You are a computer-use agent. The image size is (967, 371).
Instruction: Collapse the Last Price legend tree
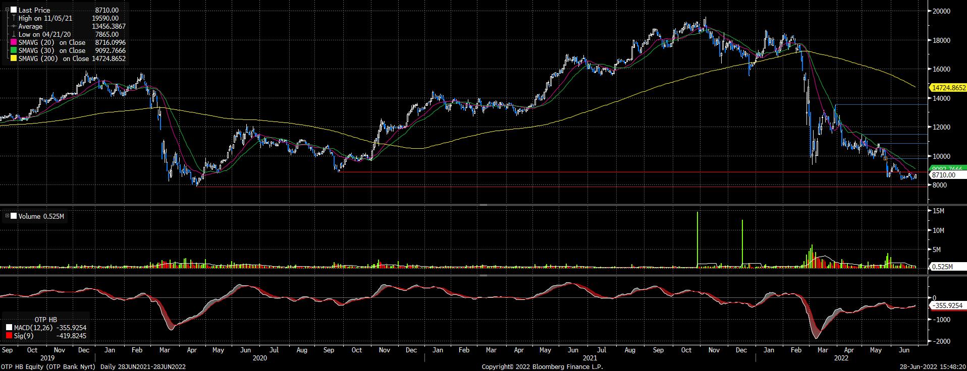[x=6, y=10]
